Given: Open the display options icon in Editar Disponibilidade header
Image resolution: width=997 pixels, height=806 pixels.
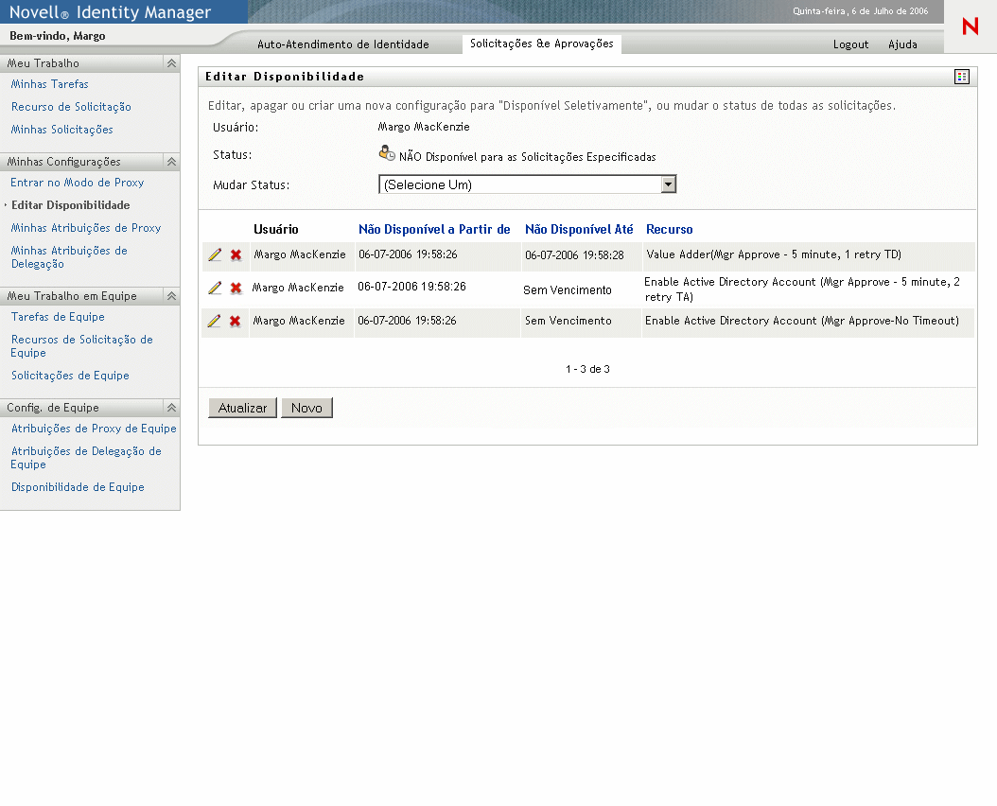Looking at the screenshot, I should point(962,77).
